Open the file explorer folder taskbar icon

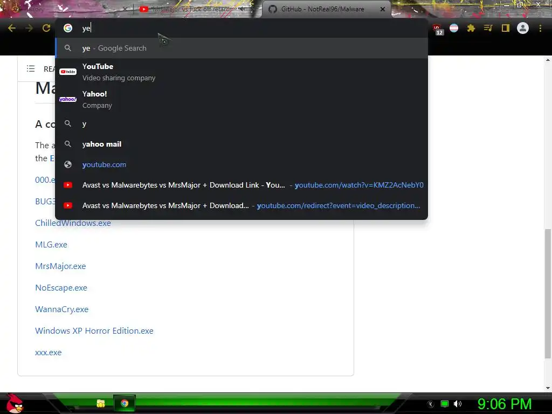[101, 403]
